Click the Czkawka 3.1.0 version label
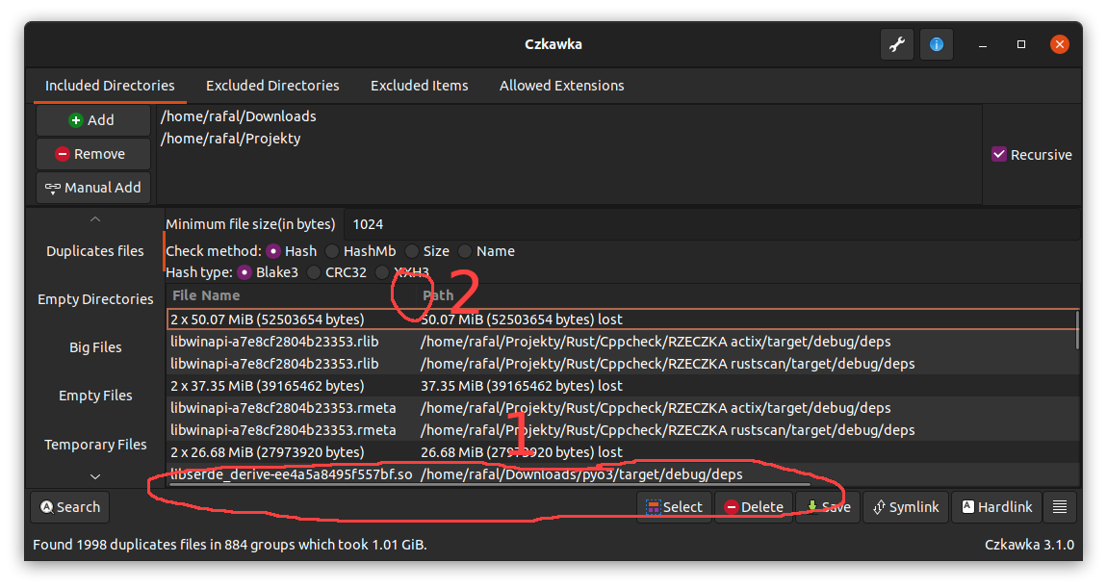Viewport: 1107px width, 588px height. click(x=1029, y=545)
